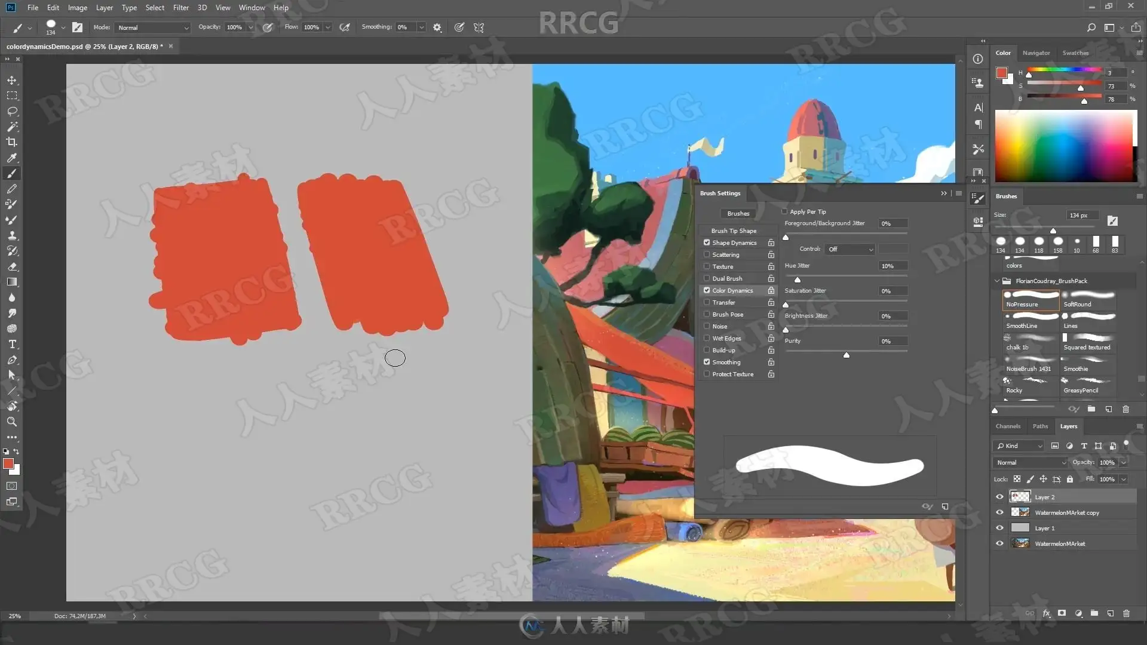The height and width of the screenshot is (645, 1147).
Task: Toggle brush settings panel icon in options bar
Action: click(77, 27)
